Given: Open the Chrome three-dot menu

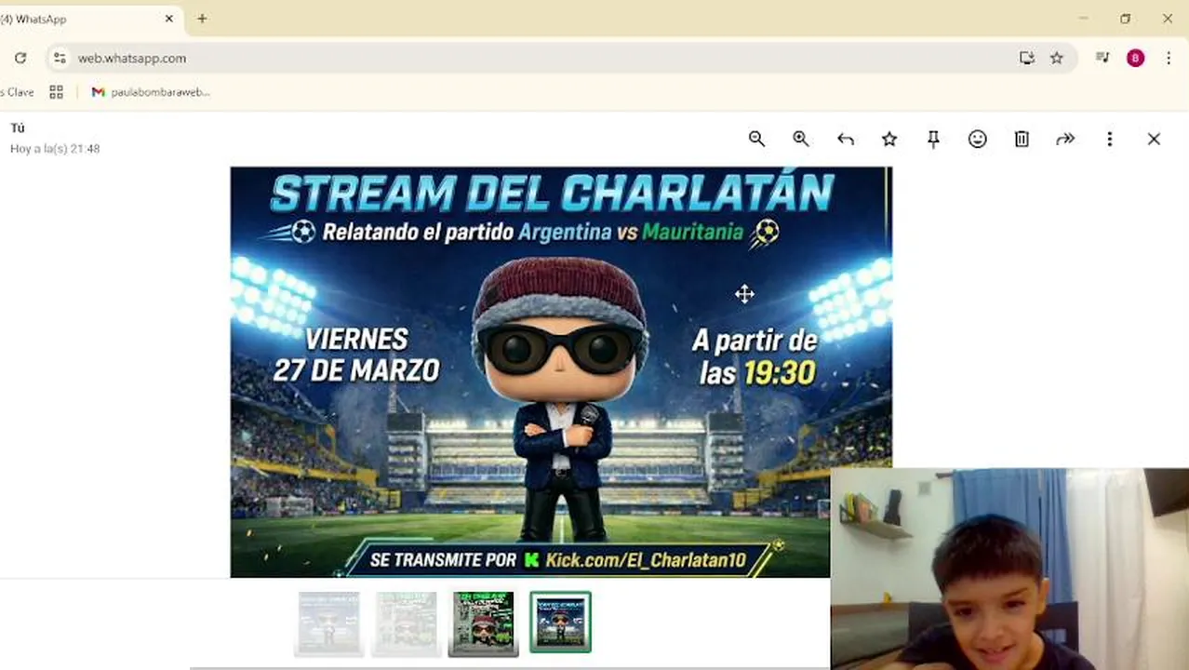Looking at the screenshot, I should 1169,58.
